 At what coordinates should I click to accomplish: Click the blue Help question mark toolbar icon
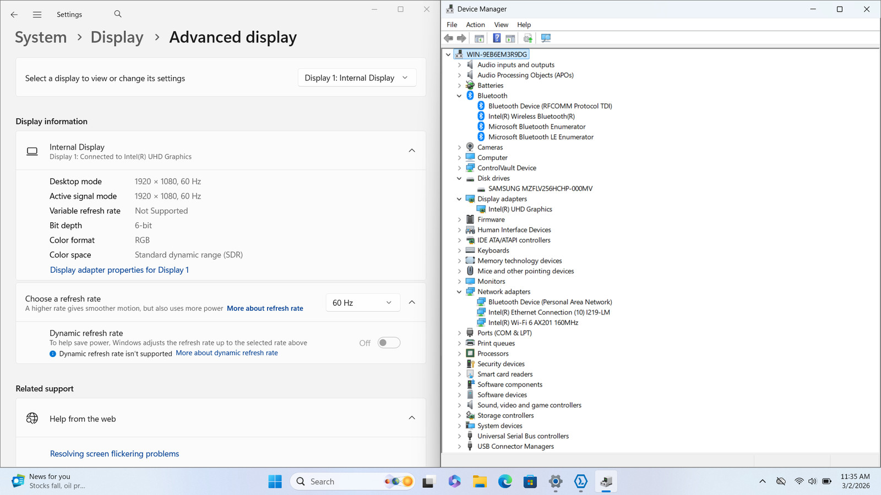point(497,38)
